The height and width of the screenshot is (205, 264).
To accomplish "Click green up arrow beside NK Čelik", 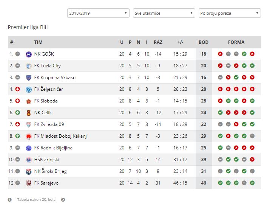I will coord(17,112).
